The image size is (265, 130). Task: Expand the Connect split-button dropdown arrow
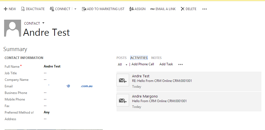75,9
